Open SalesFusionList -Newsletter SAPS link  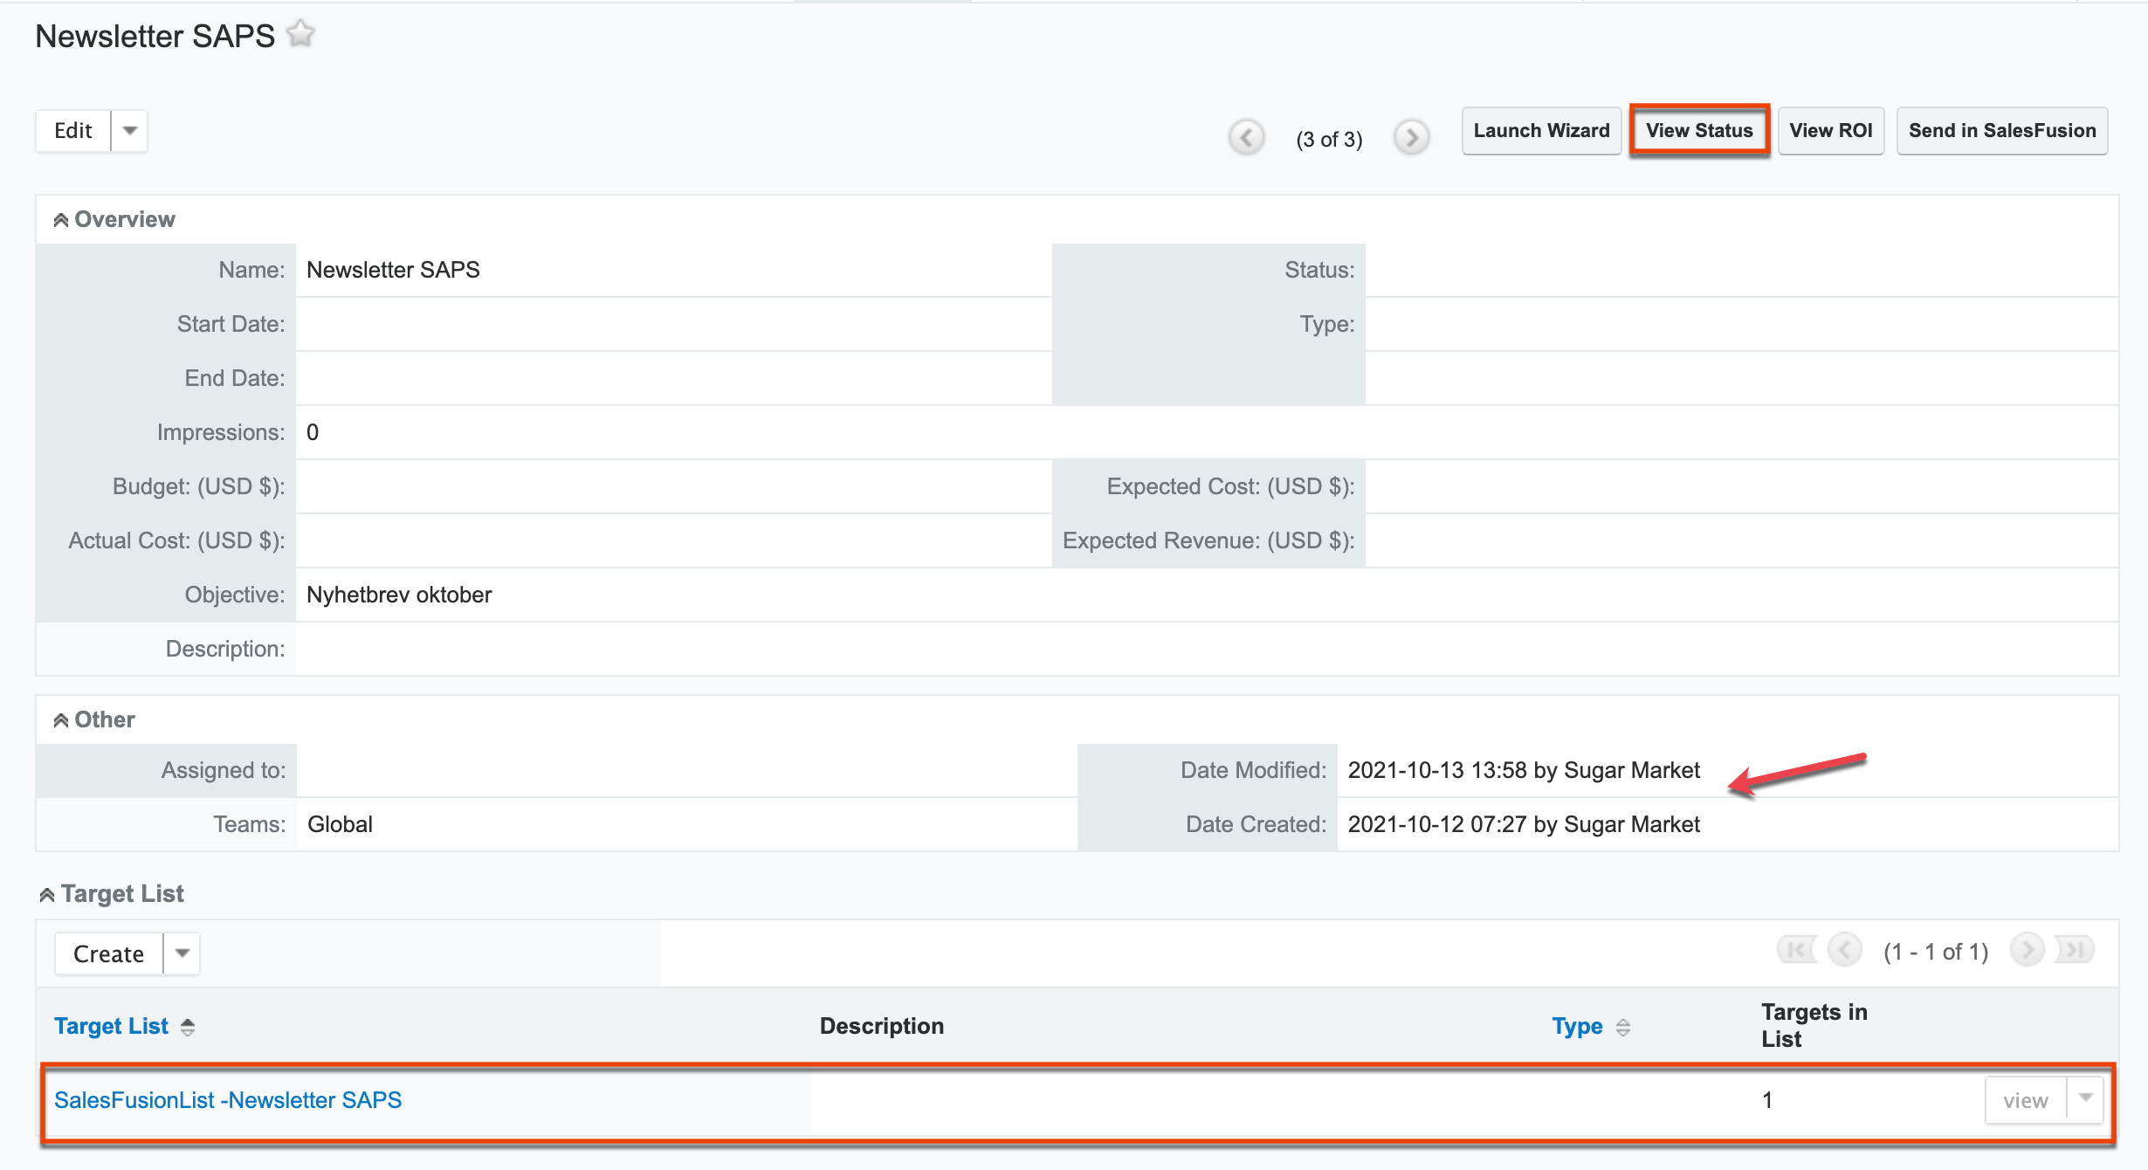pyautogui.click(x=228, y=1100)
